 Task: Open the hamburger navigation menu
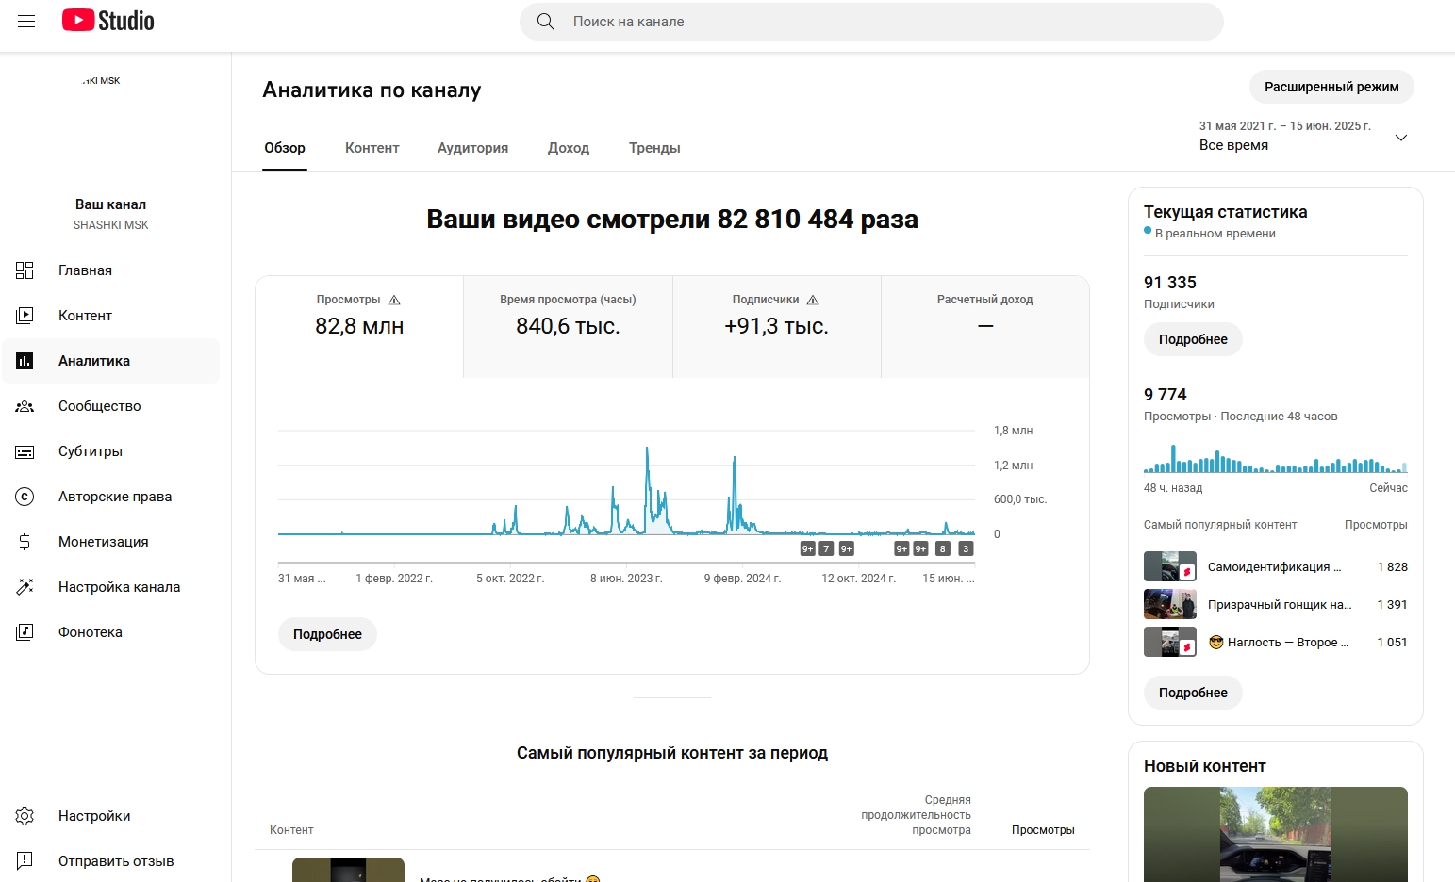pos(26,21)
